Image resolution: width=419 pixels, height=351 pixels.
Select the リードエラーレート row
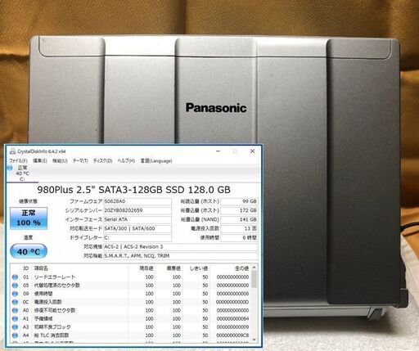pyautogui.click(x=130, y=277)
